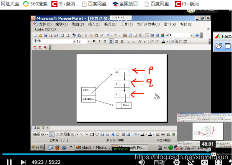Open the Adobe PDF menu
The image size is (232, 165).
45,29
